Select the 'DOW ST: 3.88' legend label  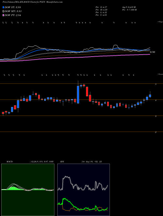(x=13, y=7)
